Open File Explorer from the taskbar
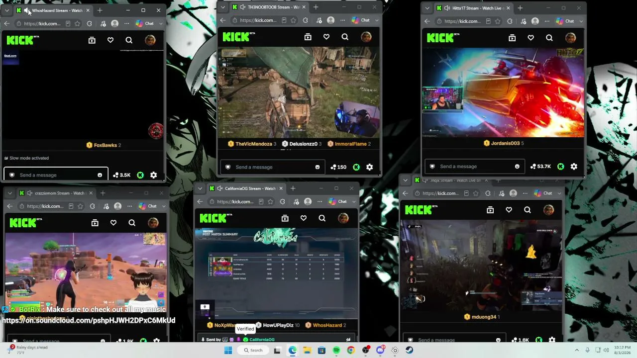Image resolution: width=637 pixels, height=358 pixels. point(307,350)
